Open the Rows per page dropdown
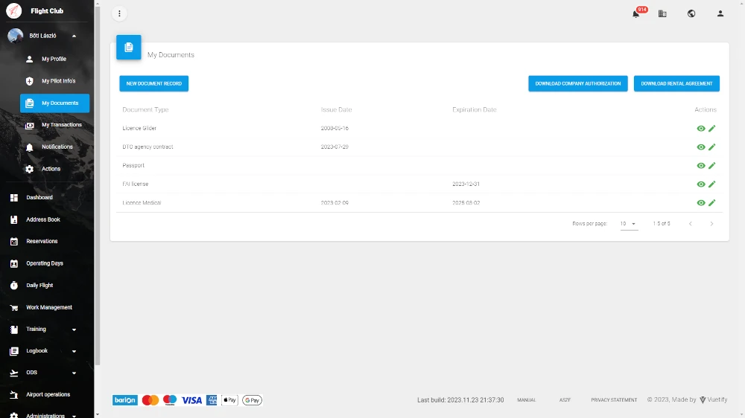The width and height of the screenshot is (745, 418). click(628, 224)
